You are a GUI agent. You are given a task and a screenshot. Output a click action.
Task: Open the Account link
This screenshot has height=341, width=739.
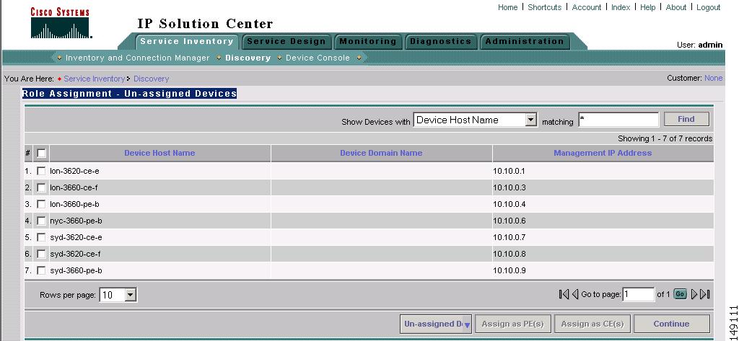pos(586,7)
